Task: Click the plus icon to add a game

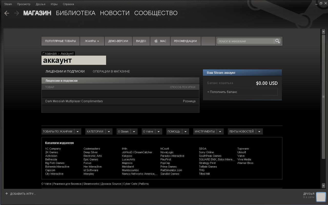Action: (x=7, y=194)
